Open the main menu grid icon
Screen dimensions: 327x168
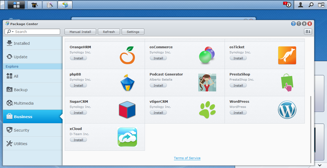click(x=16, y=5)
